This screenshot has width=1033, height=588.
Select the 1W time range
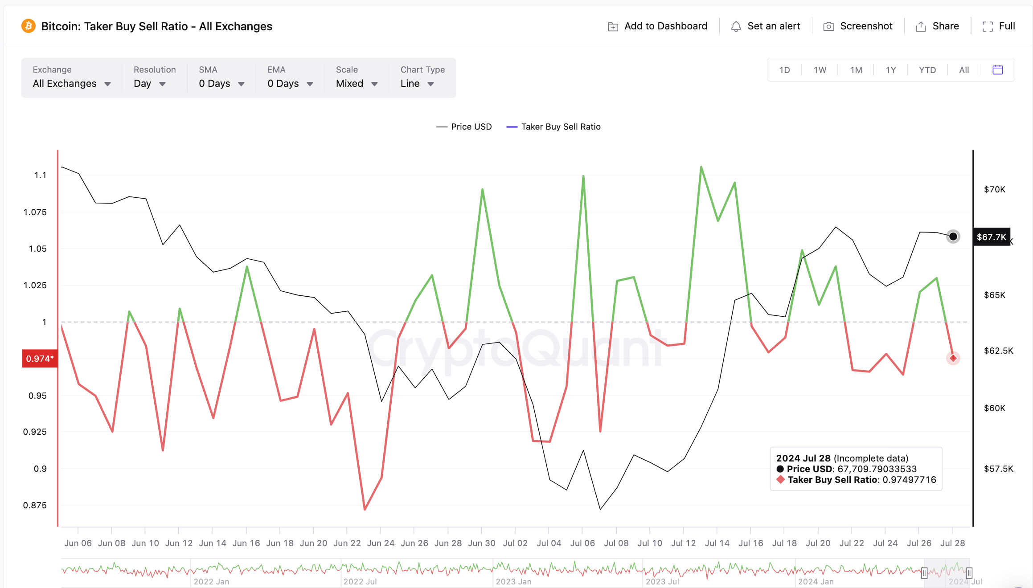click(x=820, y=70)
